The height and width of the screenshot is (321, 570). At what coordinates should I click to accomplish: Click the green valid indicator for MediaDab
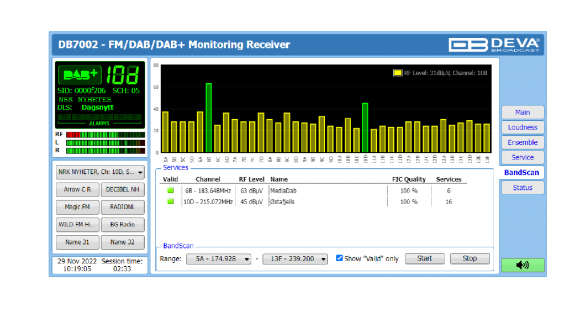tap(170, 190)
